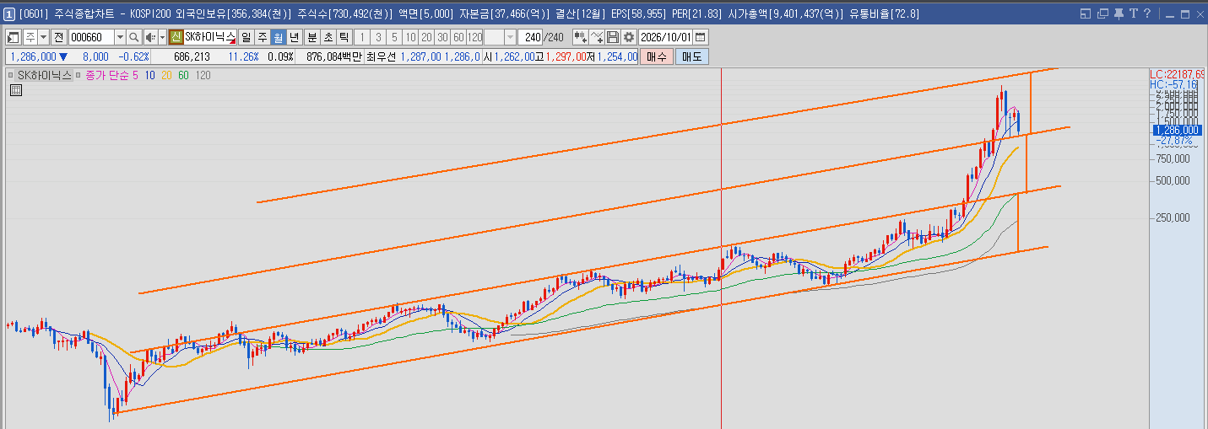This screenshot has width=1208, height=429.
Task: Click the 매수 buy button
Action: click(656, 56)
